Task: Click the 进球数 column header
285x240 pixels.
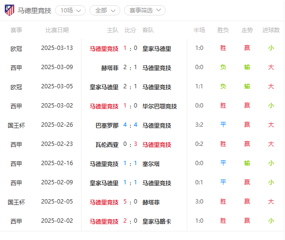Action: point(271,30)
